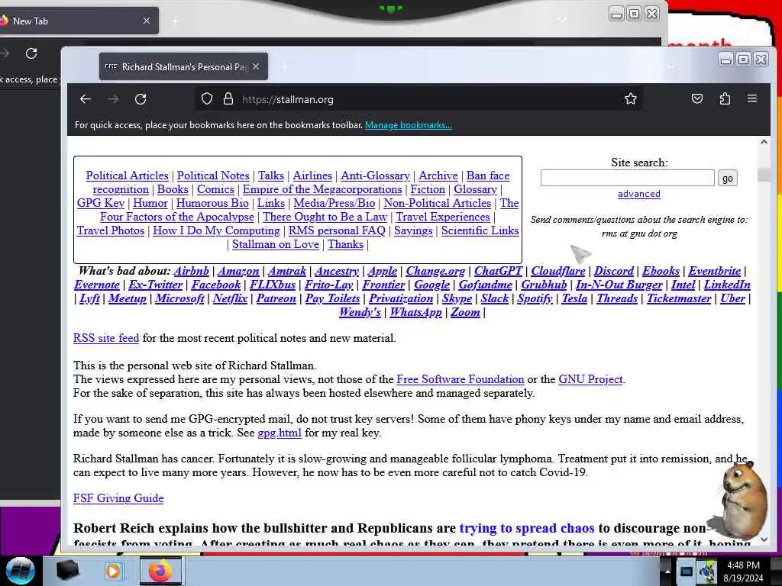782x586 pixels.
Task: Open trying to spread chaos link
Action: [527, 528]
